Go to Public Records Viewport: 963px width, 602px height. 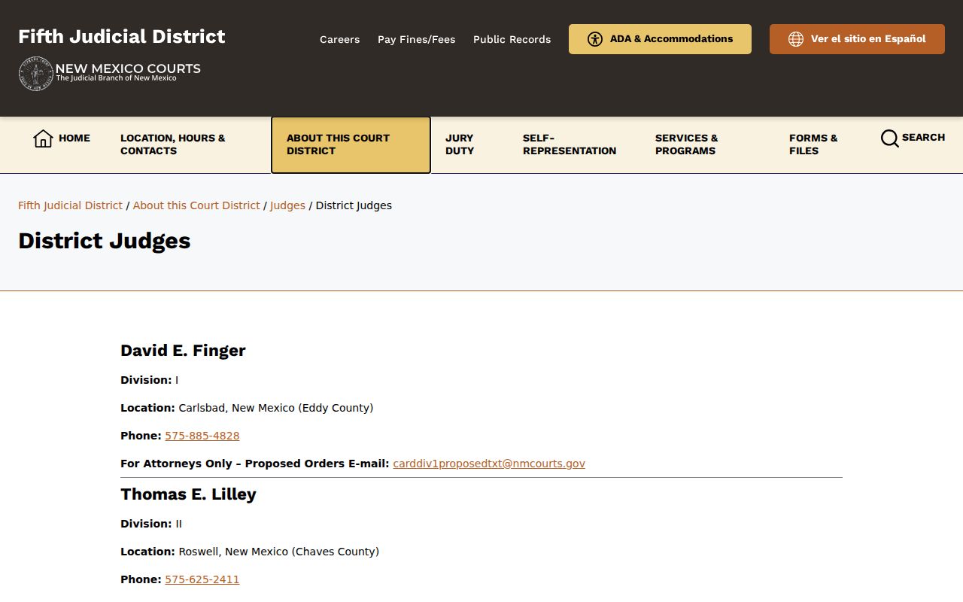tap(512, 39)
